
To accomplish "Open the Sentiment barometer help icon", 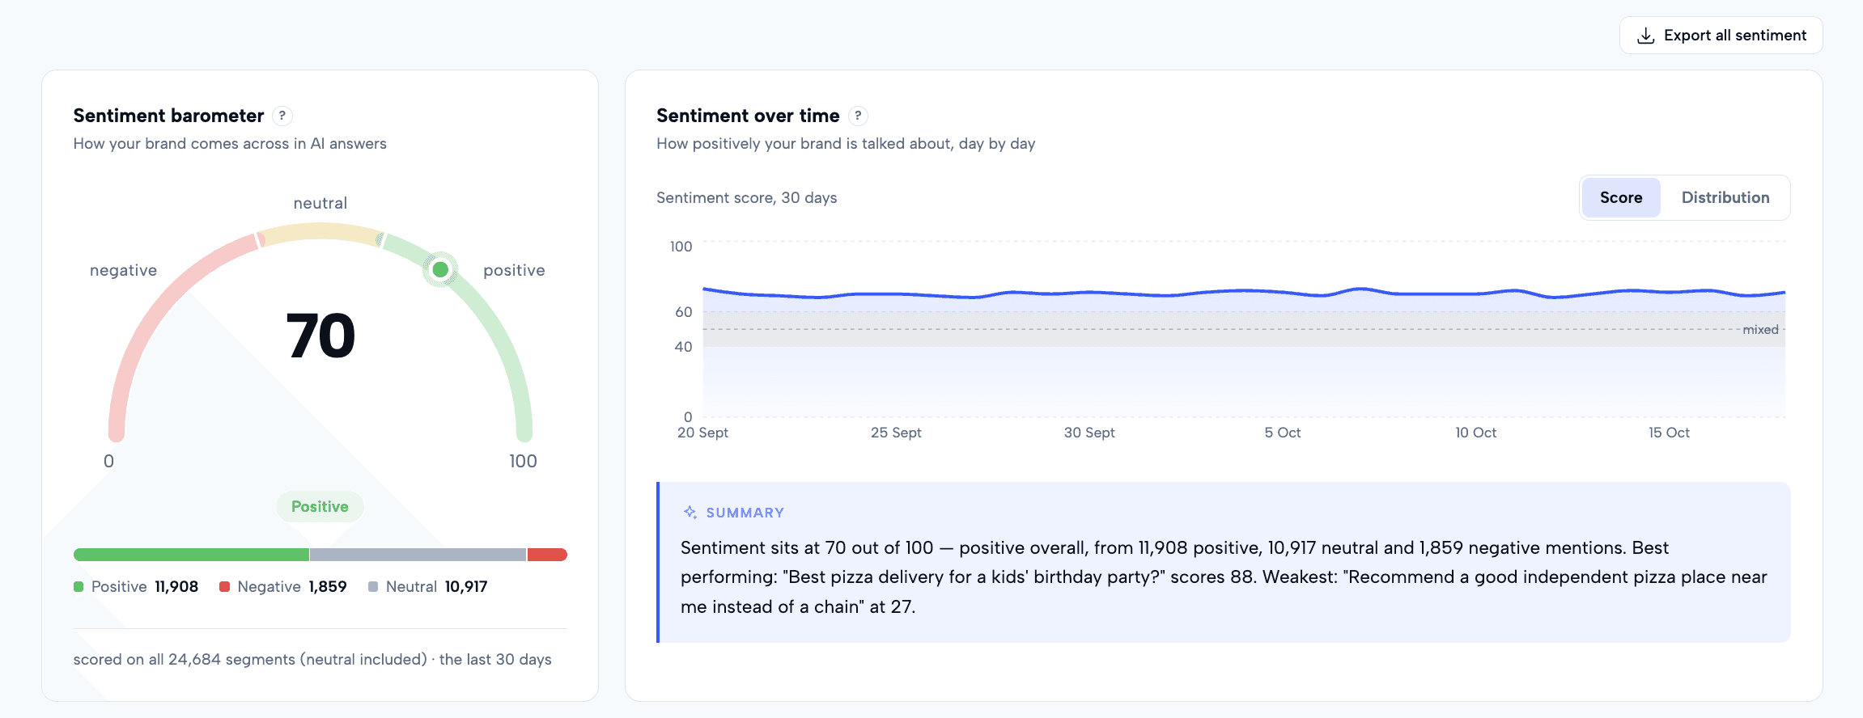I will 282,116.
